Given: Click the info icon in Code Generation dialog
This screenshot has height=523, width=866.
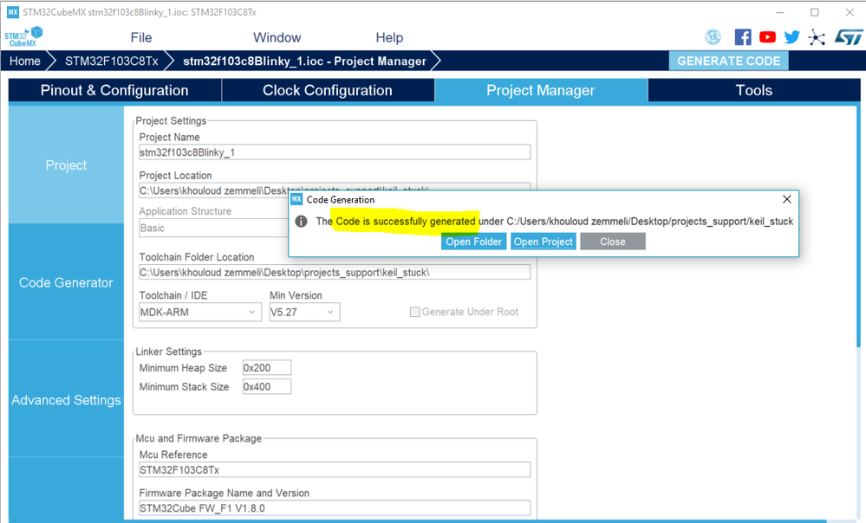Looking at the screenshot, I should (301, 222).
